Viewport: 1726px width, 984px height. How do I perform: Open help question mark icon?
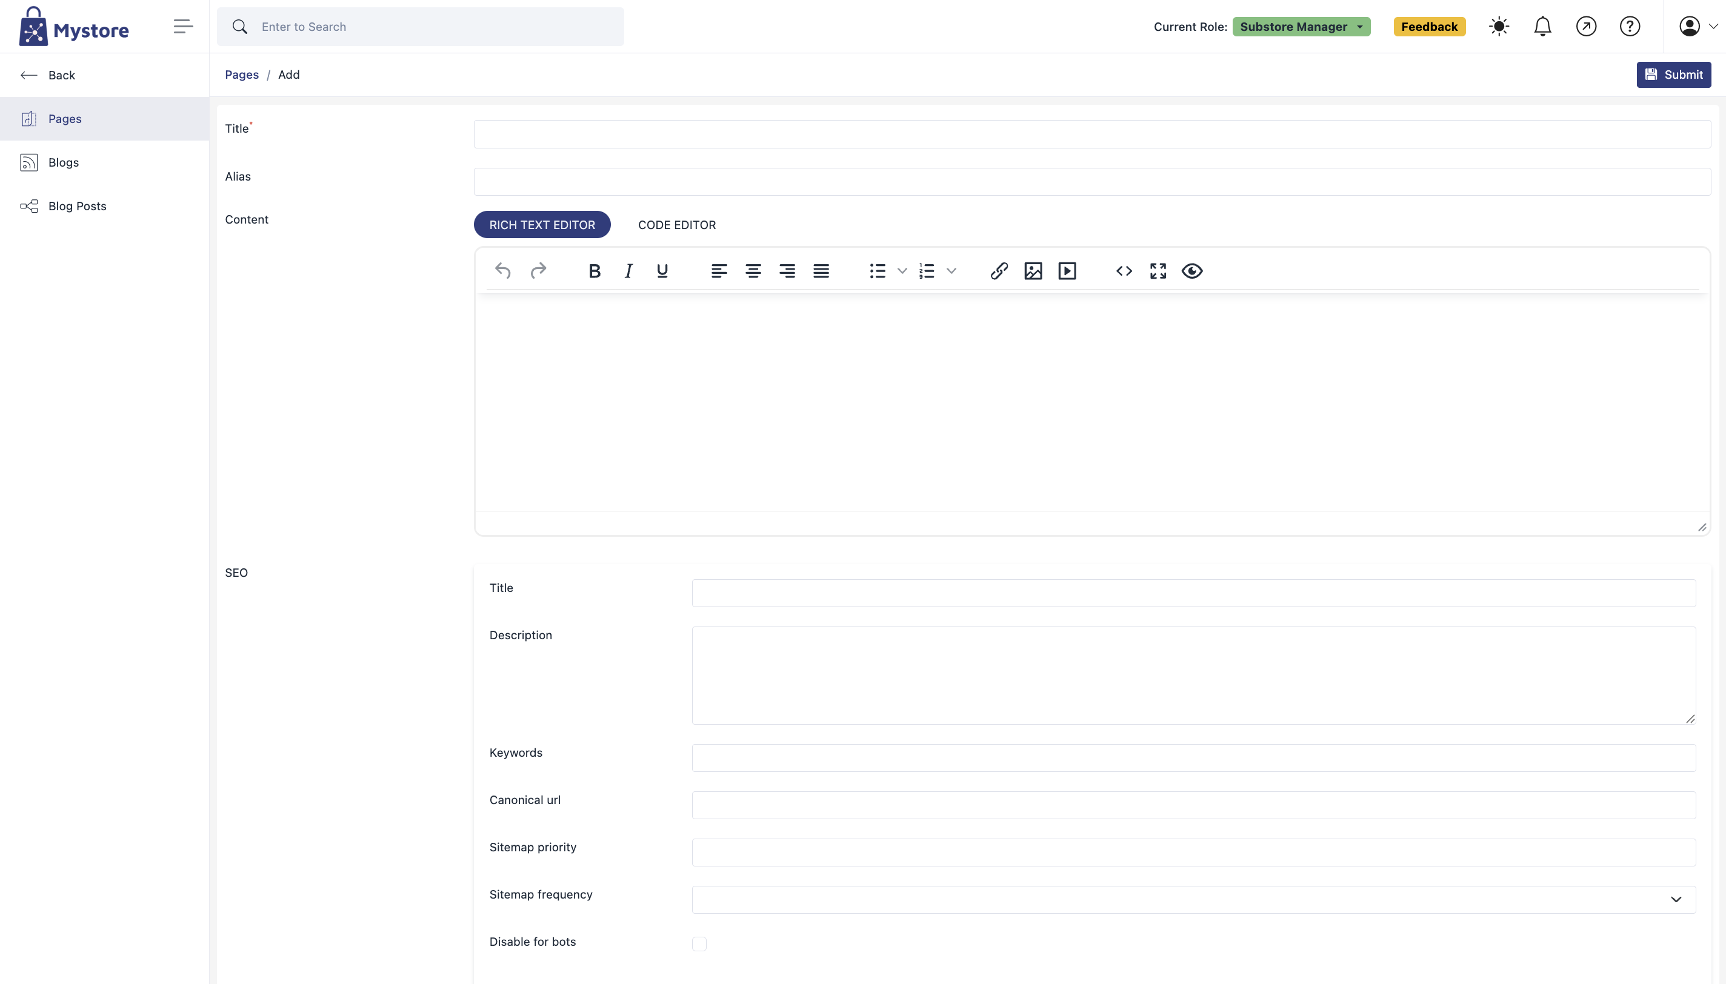point(1630,27)
